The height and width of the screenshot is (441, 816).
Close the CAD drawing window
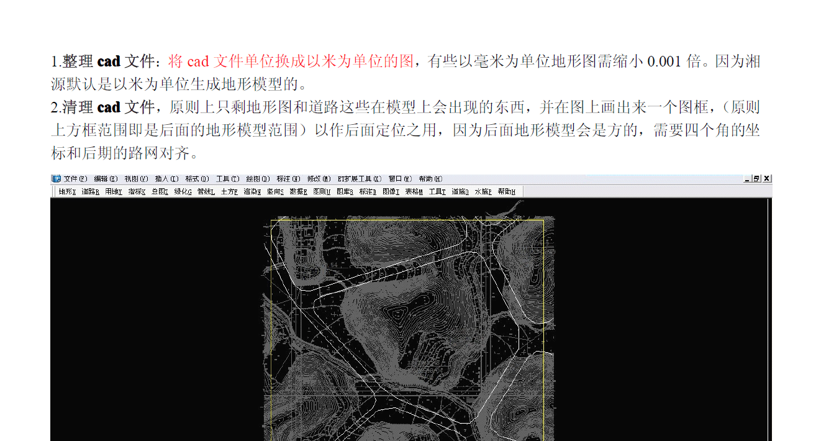pos(767,179)
